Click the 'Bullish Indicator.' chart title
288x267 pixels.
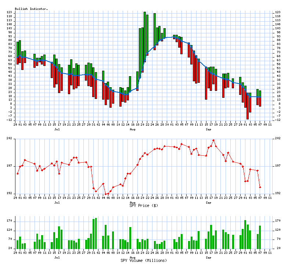(31, 8)
